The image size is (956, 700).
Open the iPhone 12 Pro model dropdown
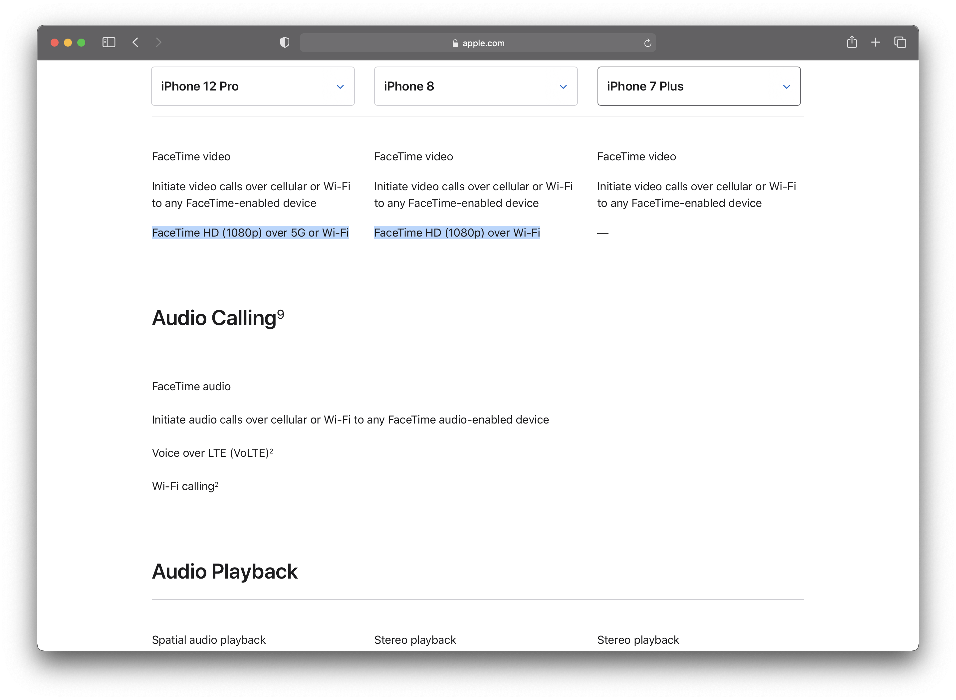[253, 86]
